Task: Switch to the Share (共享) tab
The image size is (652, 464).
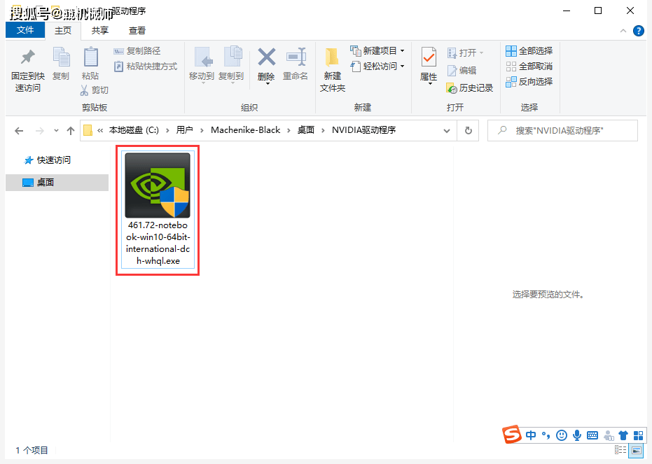Action: coord(99,30)
